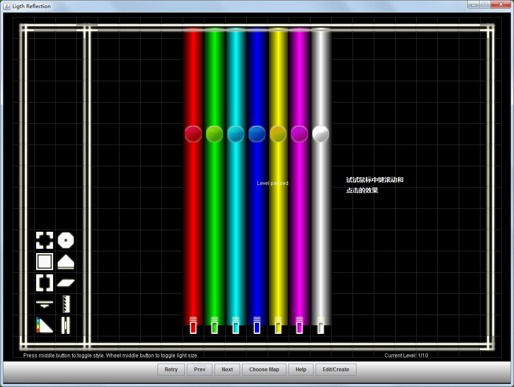Pick the double vertical bar piece

tap(65, 325)
